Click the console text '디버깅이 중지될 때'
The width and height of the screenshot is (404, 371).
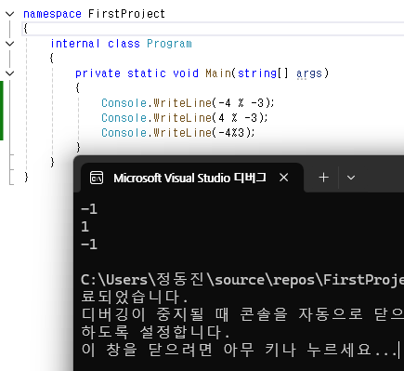click(155, 314)
